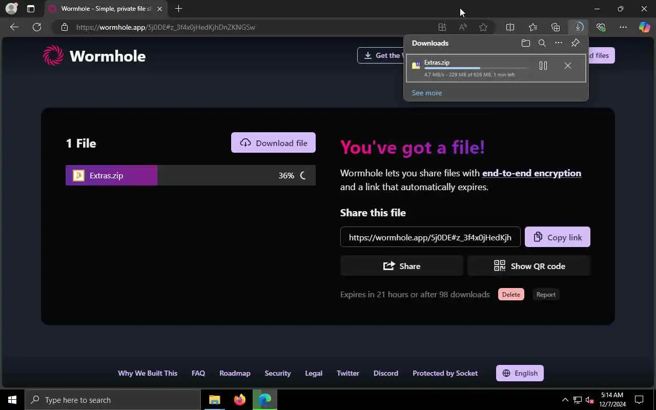Pin the Downloads panel

575,43
